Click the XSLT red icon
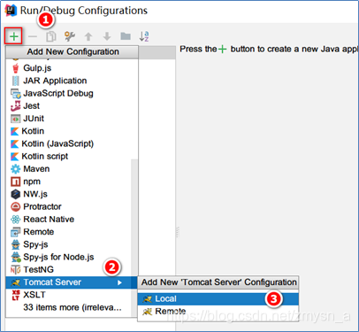Screen dimensions: 359x332 pos(15,295)
